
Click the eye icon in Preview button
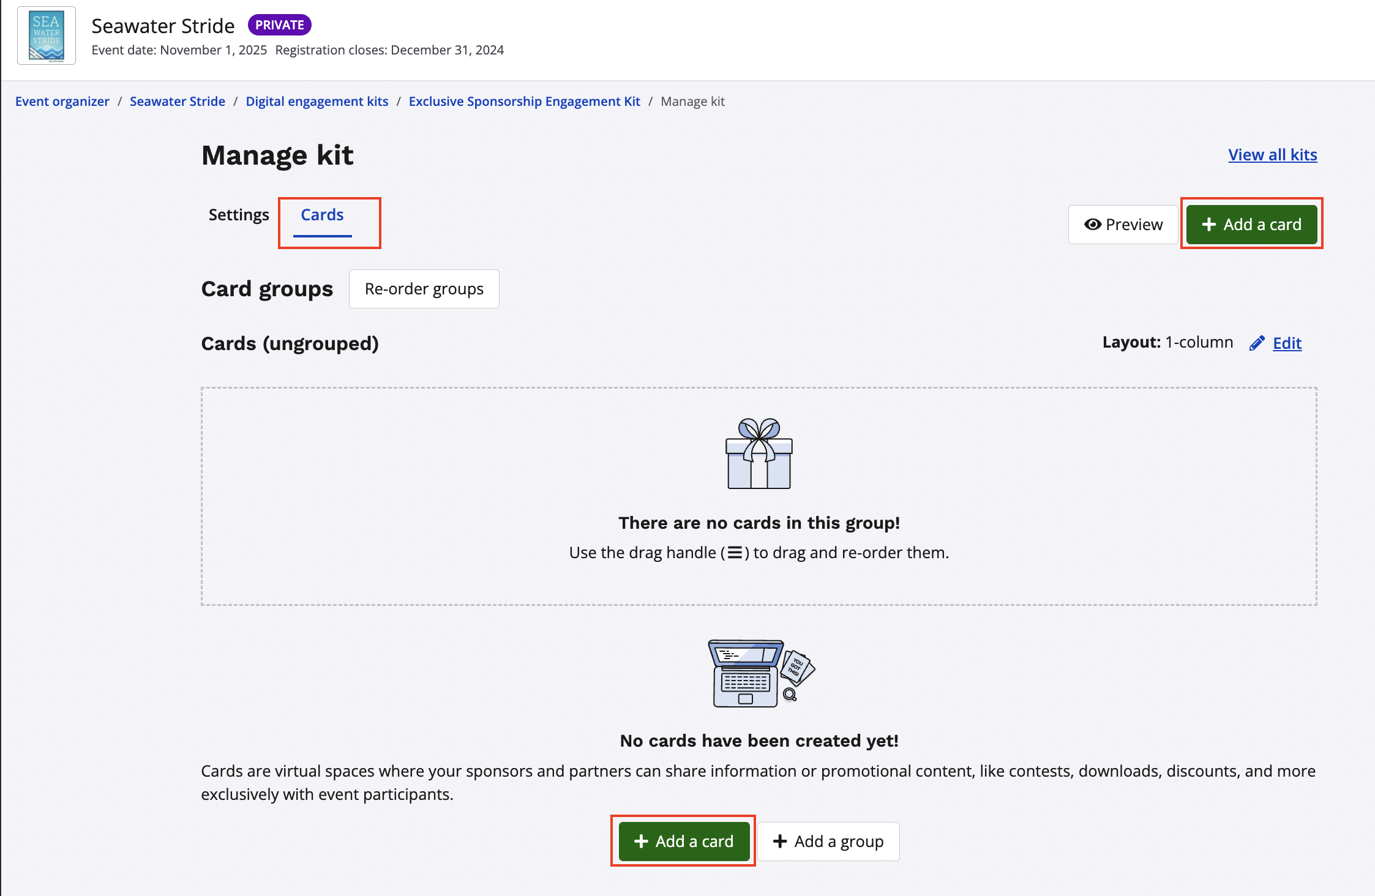(x=1092, y=225)
